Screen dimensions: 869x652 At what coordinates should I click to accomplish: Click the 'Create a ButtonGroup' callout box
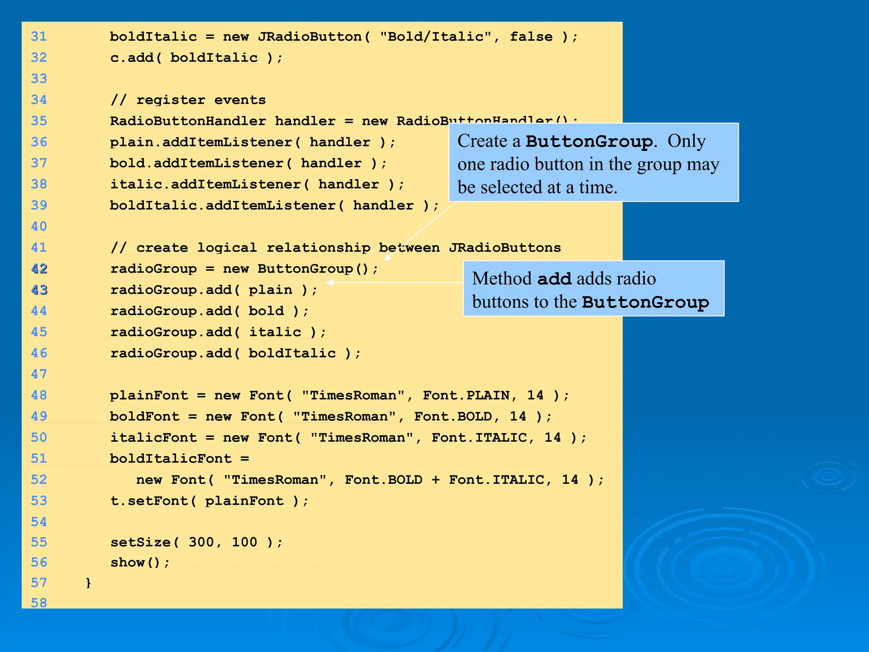tap(594, 163)
